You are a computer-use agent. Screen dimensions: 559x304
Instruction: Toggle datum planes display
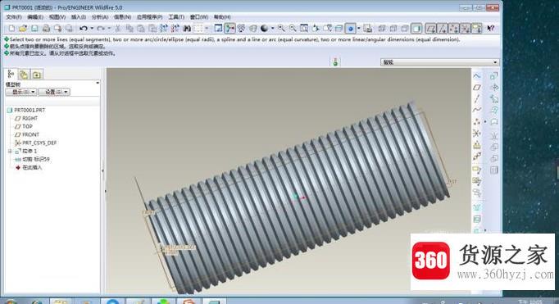(x=430, y=28)
